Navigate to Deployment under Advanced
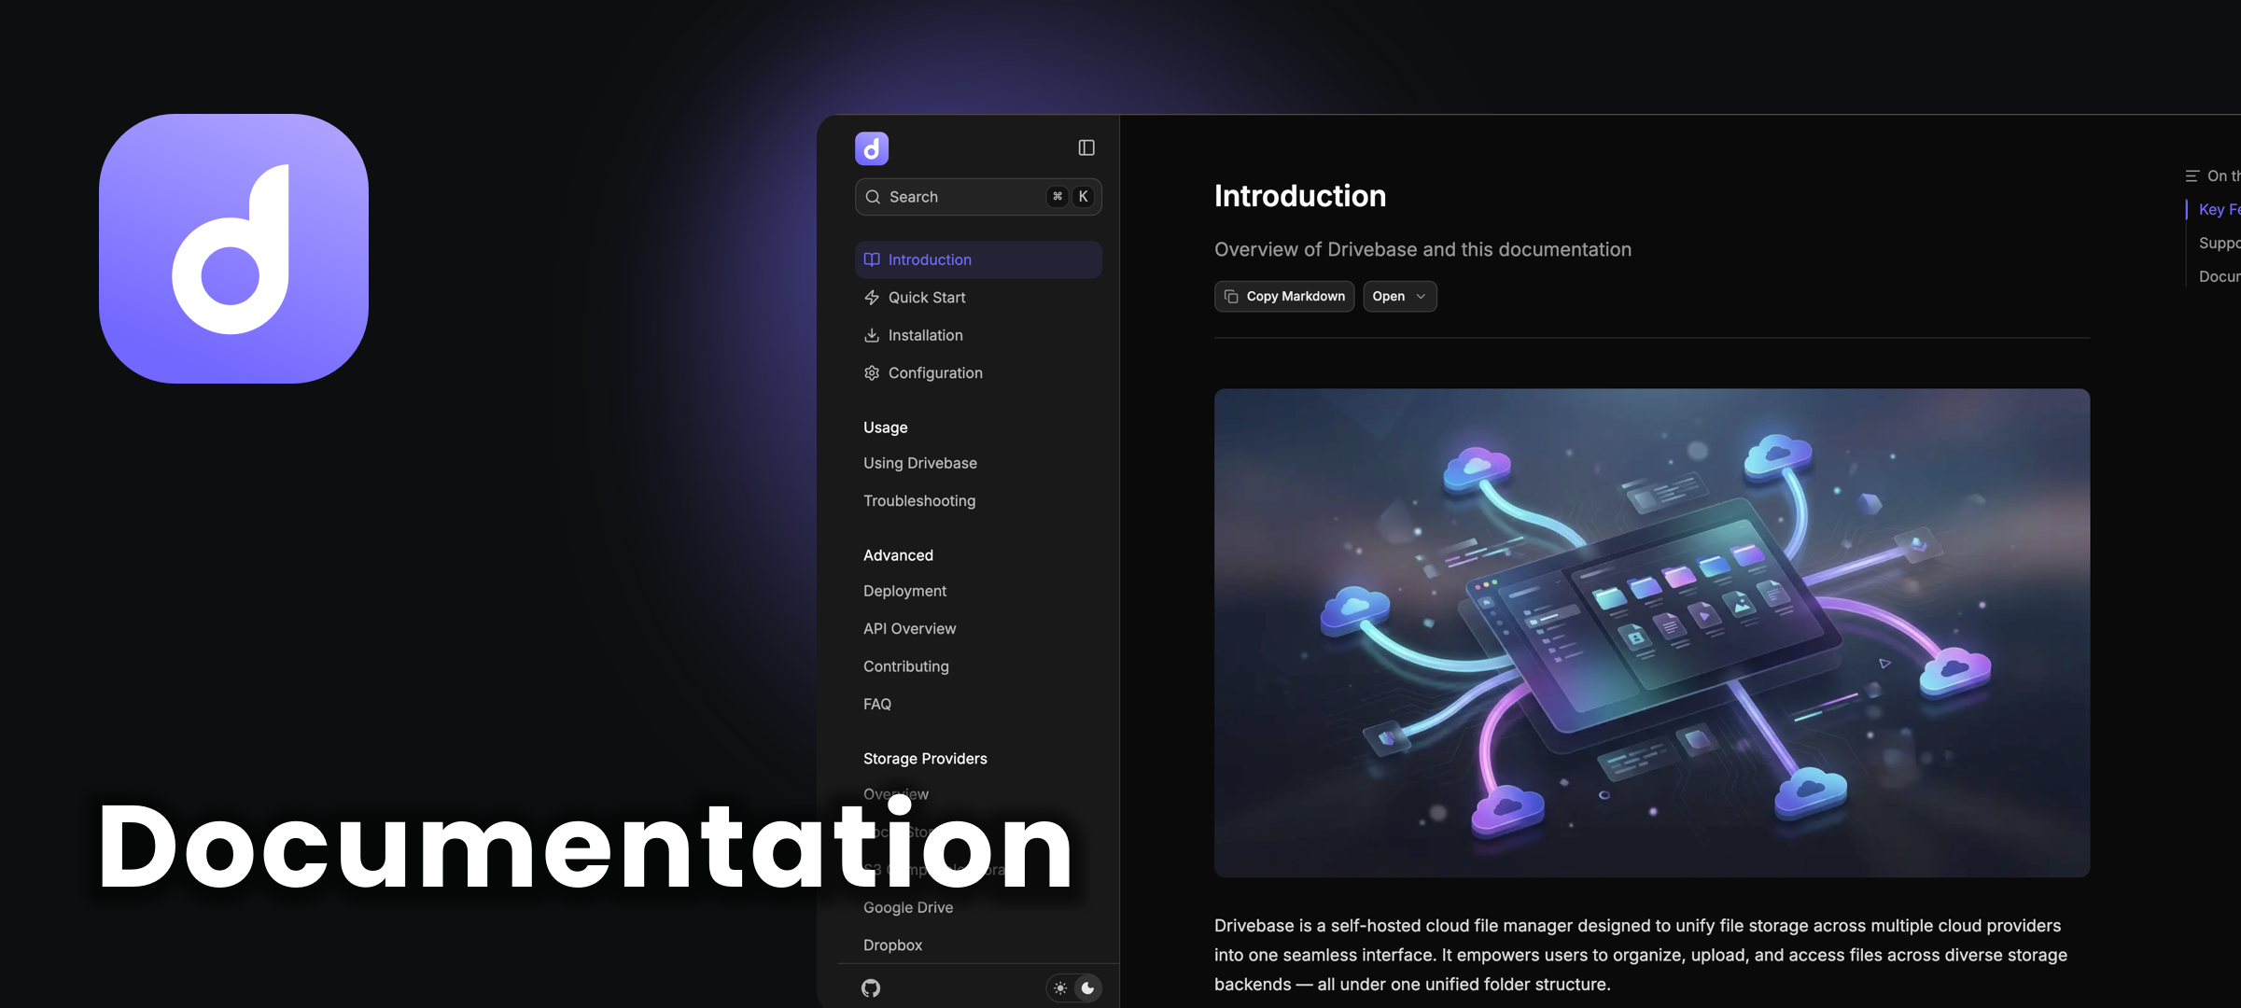Image resolution: width=2241 pixels, height=1008 pixels. tap(903, 591)
